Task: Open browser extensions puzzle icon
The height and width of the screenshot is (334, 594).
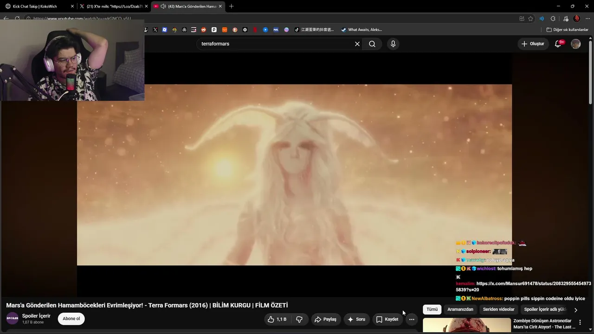Action: [x=553, y=19]
